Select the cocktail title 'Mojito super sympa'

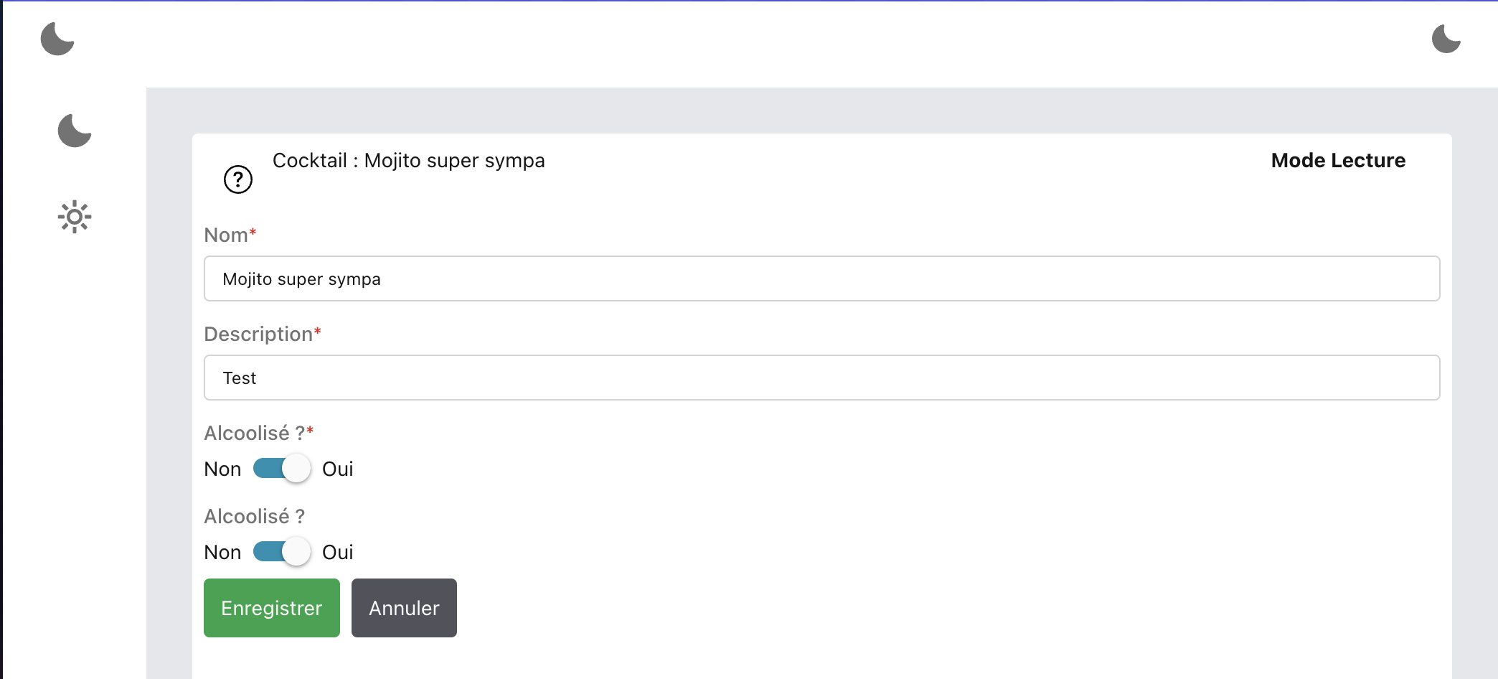pos(409,160)
